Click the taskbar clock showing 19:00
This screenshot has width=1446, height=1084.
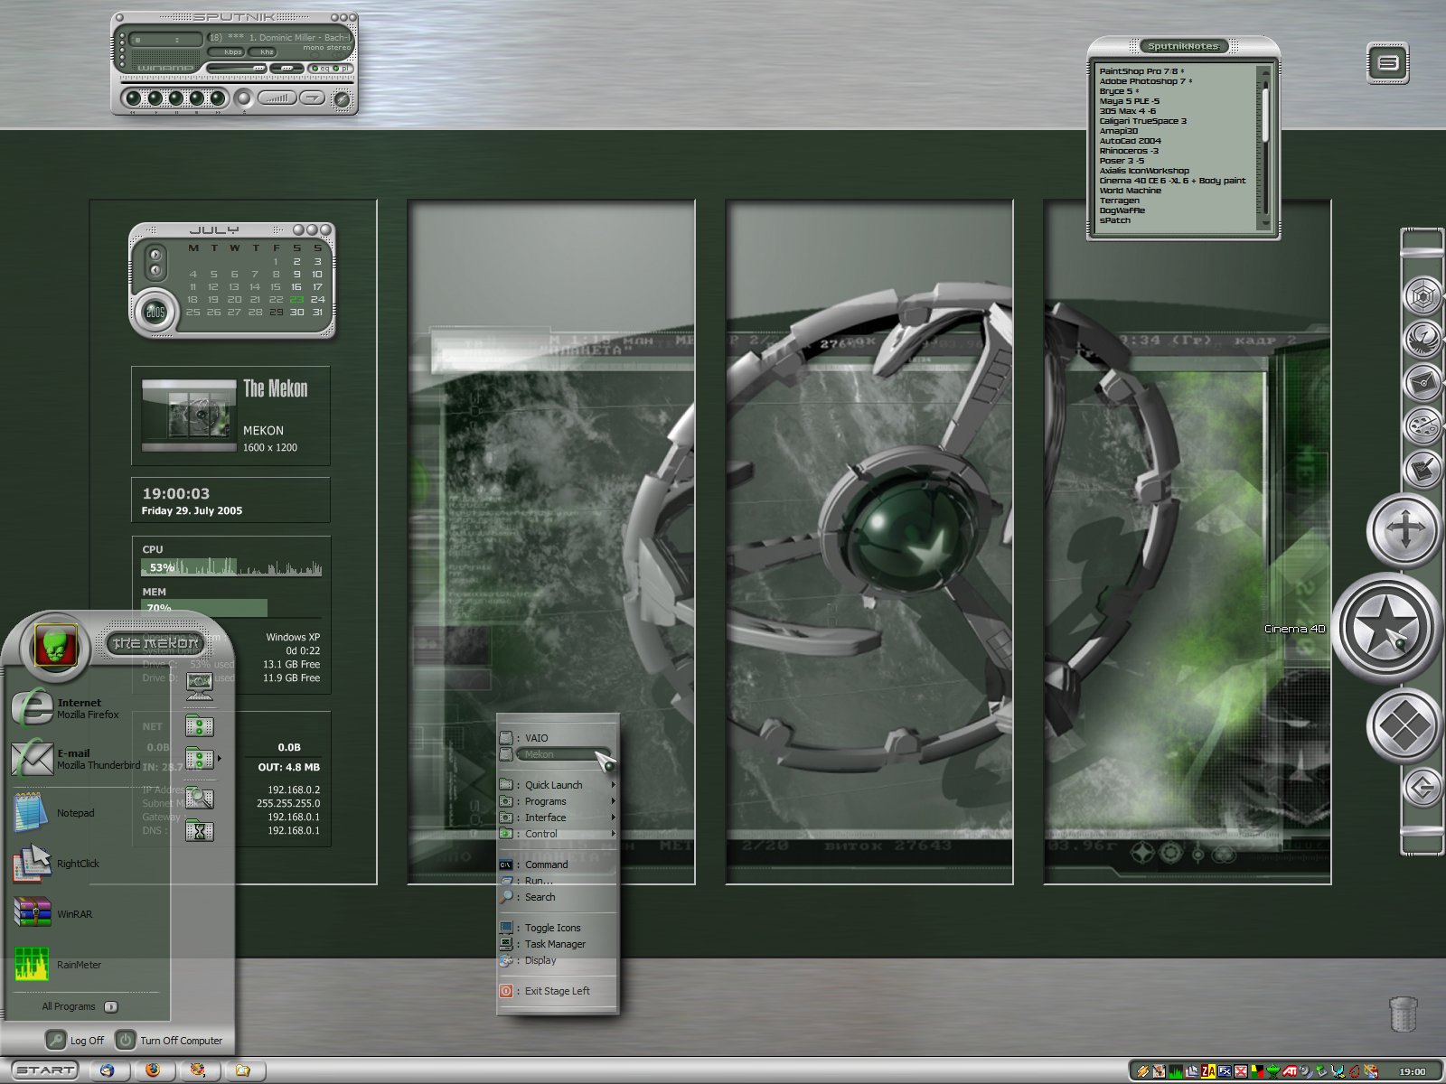pos(1413,1071)
